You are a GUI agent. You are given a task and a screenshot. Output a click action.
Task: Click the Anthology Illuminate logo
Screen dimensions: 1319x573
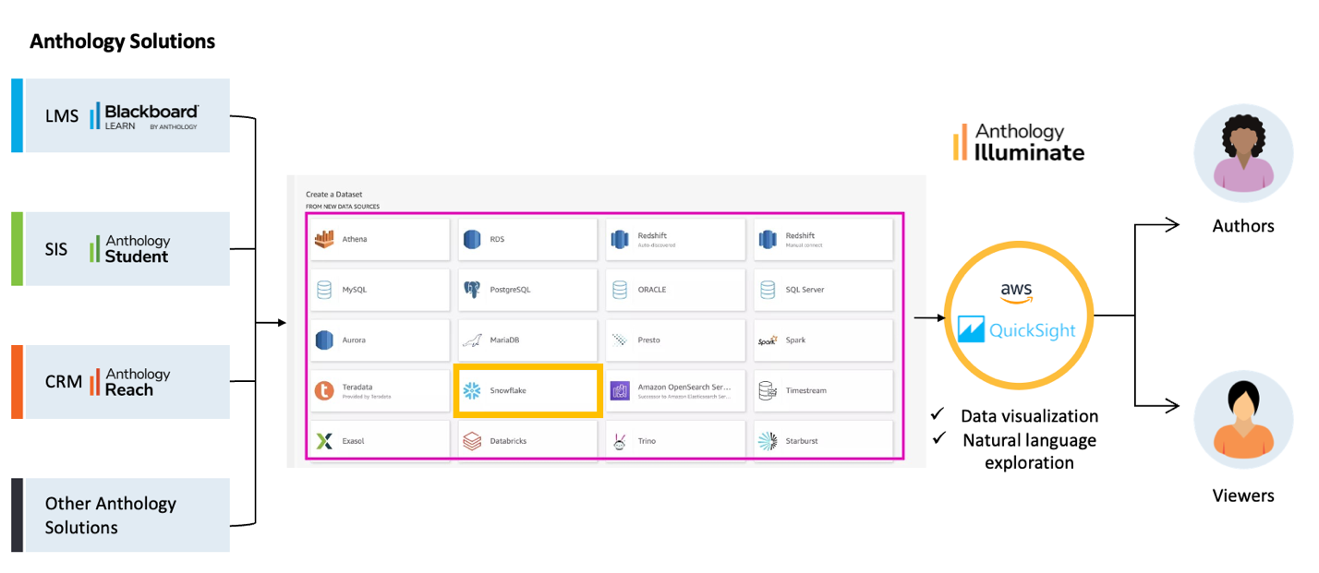pyautogui.click(x=1019, y=142)
